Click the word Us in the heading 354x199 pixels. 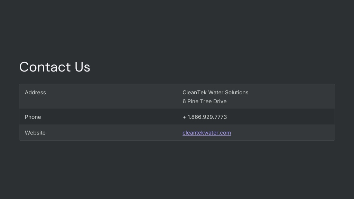click(x=82, y=67)
